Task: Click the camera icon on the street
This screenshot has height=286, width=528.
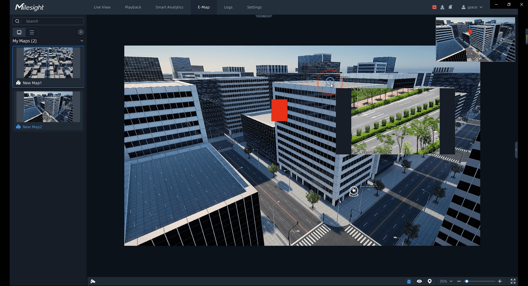Action: [354, 191]
